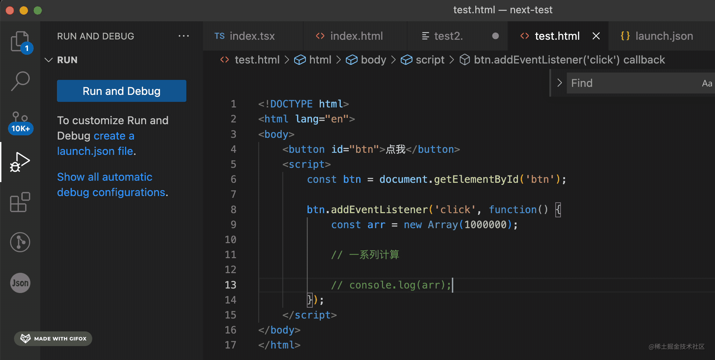Open the Search view icon
Image resolution: width=715 pixels, height=360 pixels.
(20, 81)
